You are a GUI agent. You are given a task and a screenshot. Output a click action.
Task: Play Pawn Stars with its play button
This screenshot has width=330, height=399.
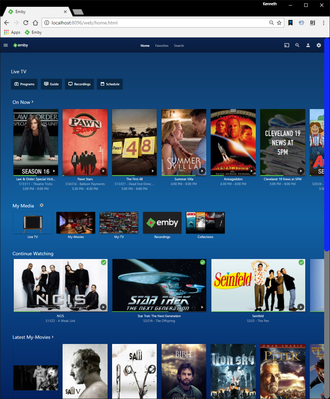click(x=103, y=171)
